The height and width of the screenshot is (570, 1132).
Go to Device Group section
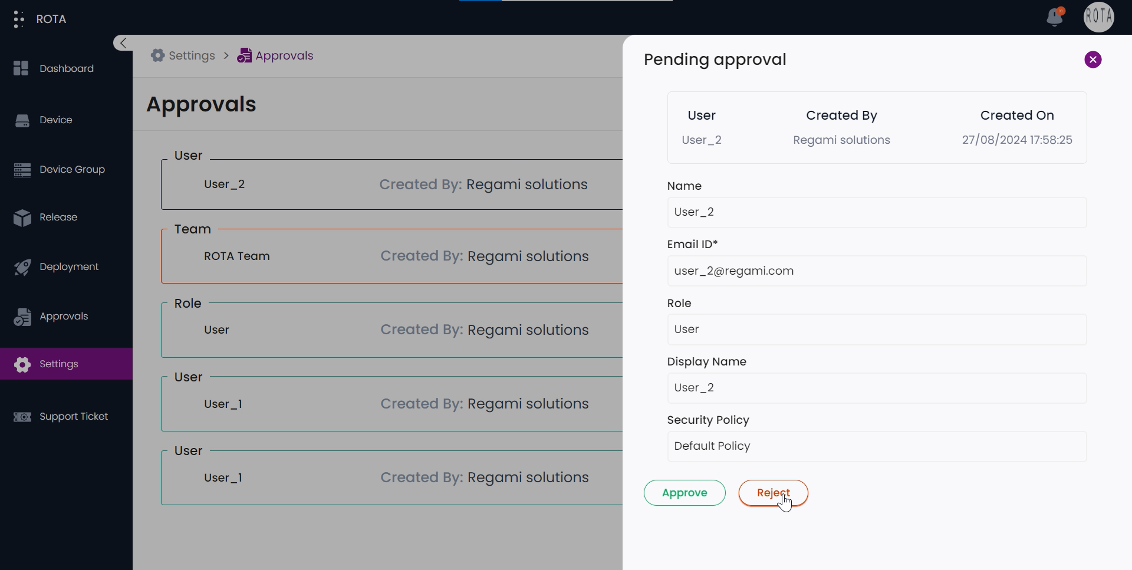(x=71, y=170)
